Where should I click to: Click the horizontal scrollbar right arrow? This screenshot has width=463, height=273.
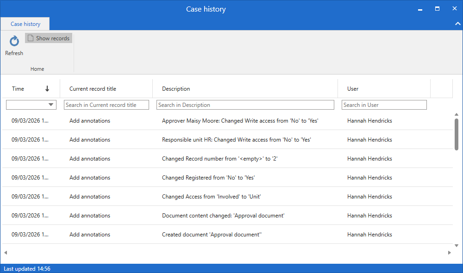450,253
